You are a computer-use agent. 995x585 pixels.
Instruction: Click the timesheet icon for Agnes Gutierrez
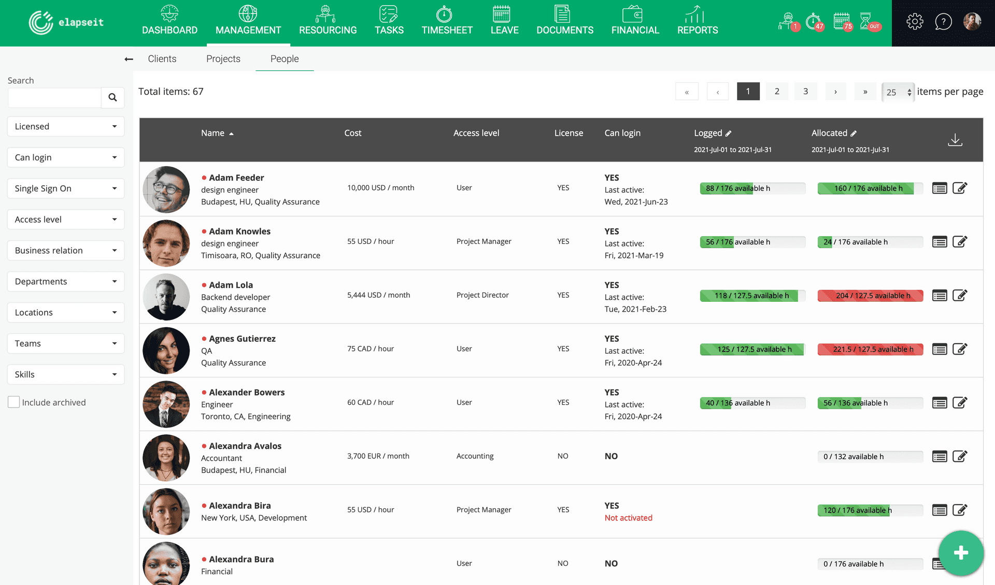[x=940, y=349]
